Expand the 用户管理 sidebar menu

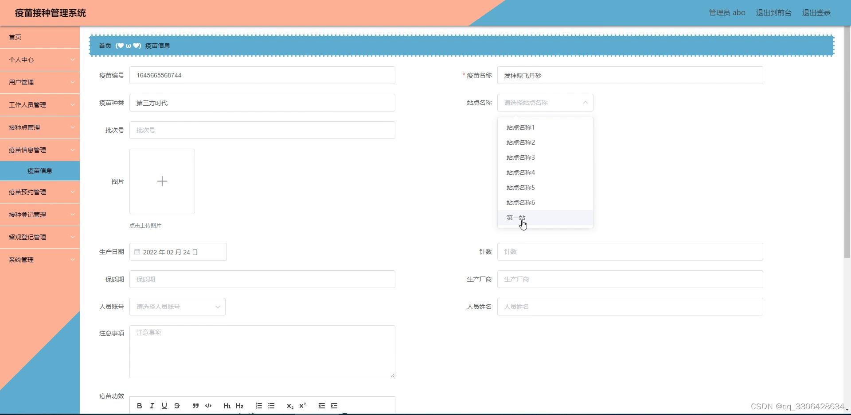pos(40,82)
